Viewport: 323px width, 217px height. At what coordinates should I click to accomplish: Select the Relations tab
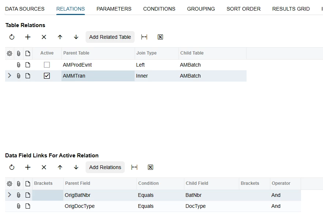[71, 9]
